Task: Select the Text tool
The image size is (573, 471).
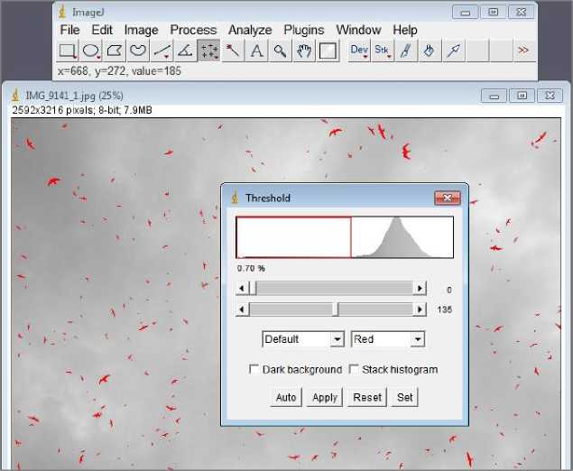Action: click(x=256, y=51)
